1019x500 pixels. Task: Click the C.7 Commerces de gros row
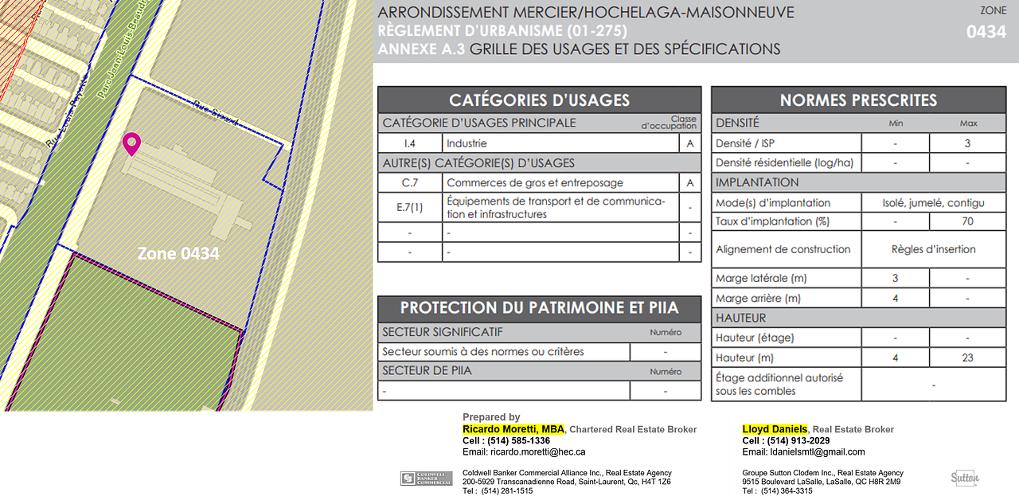click(539, 182)
